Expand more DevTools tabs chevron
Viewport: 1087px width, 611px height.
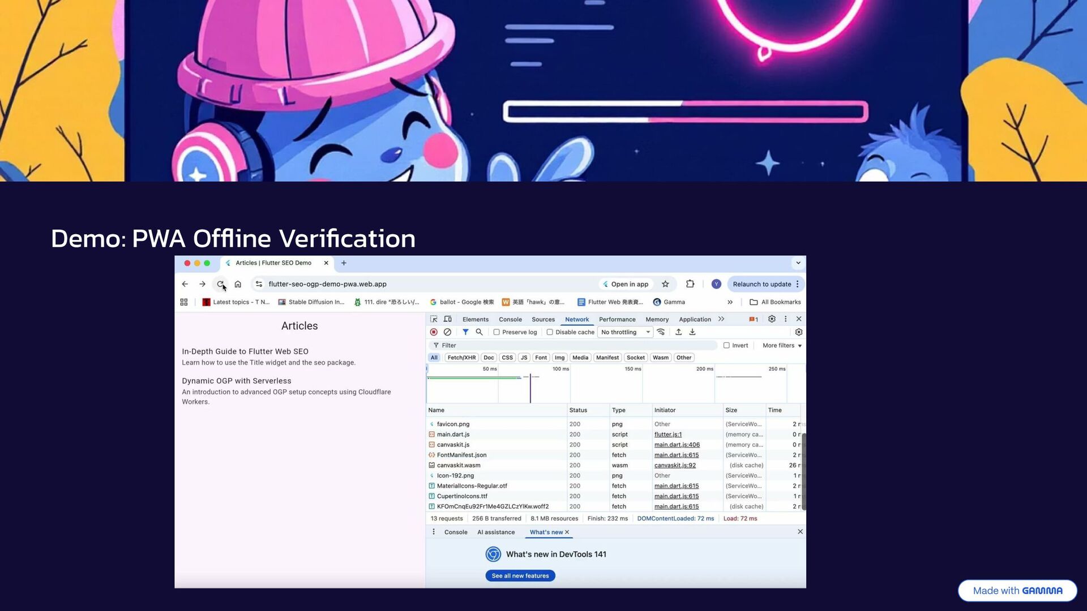pos(721,319)
